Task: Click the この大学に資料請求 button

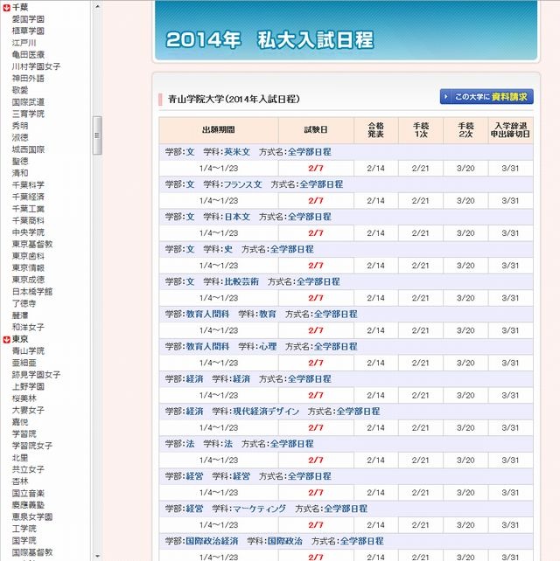Action: pyautogui.click(x=486, y=97)
